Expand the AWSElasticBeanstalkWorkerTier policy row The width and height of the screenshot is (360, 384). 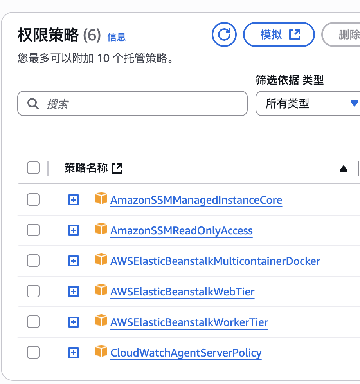tap(74, 322)
